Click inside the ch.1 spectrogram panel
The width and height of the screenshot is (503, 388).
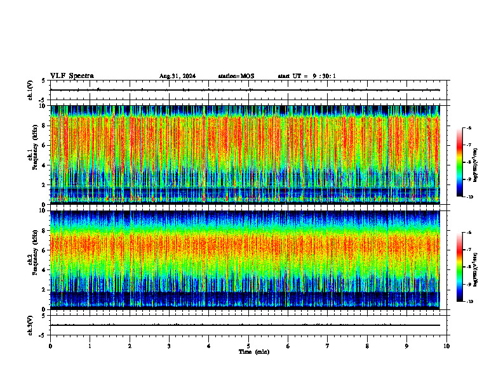tap(245, 155)
